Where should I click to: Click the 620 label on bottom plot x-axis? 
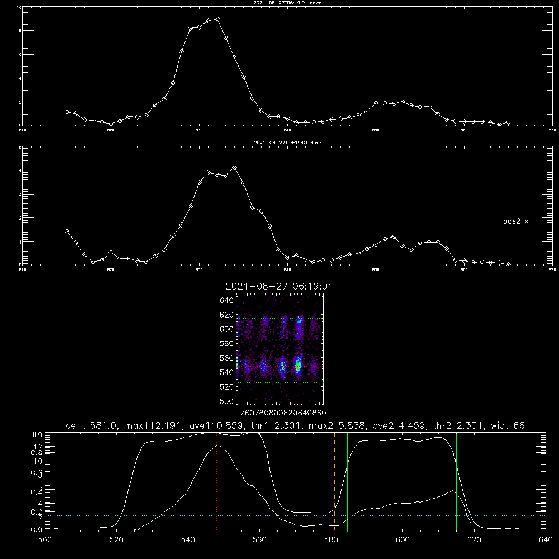(474, 540)
